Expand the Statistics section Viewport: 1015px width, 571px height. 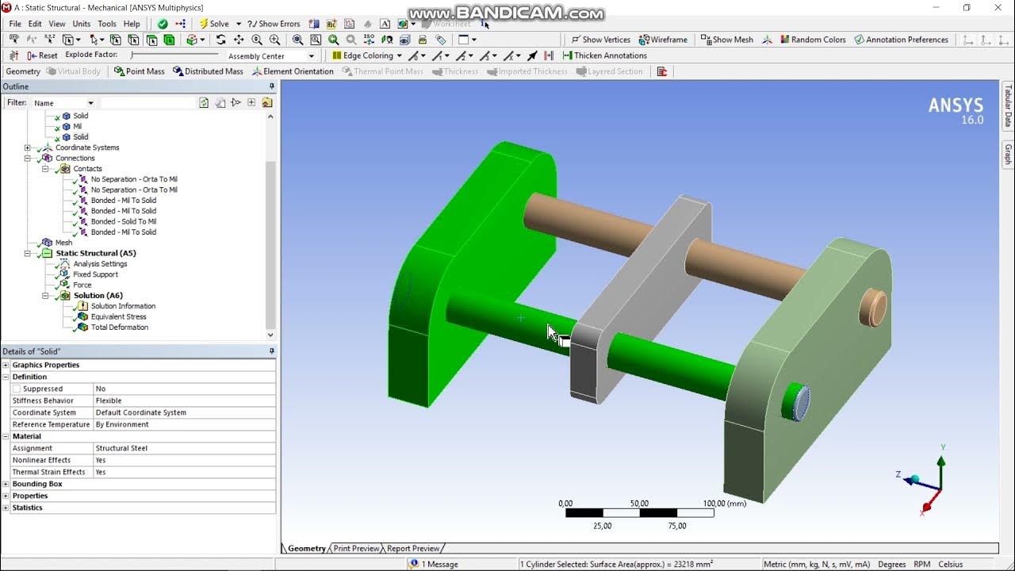click(x=6, y=508)
